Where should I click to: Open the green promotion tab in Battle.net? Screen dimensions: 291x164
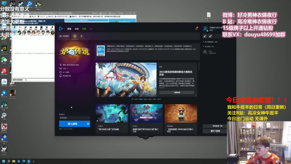click(x=84, y=29)
